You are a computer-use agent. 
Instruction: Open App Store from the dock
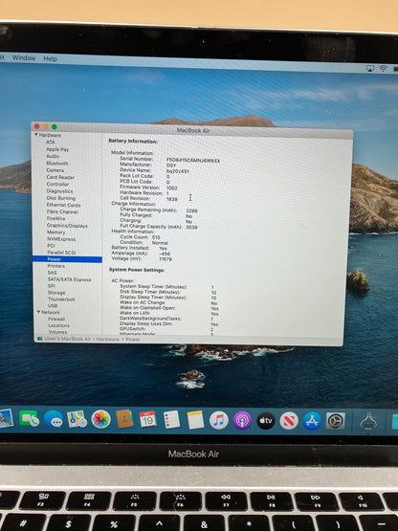[312, 421]
